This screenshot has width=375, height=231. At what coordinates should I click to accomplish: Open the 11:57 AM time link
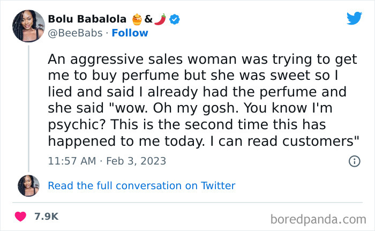(x=72, y=161)
